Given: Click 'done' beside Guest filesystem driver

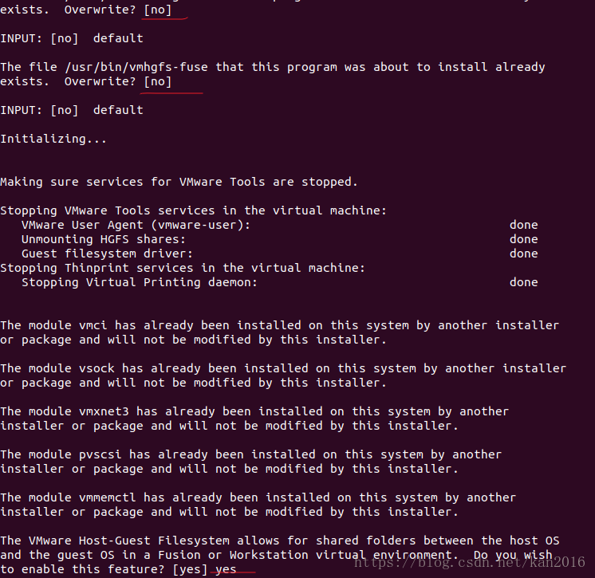Looking at the screenshot, I should (523, 254).
